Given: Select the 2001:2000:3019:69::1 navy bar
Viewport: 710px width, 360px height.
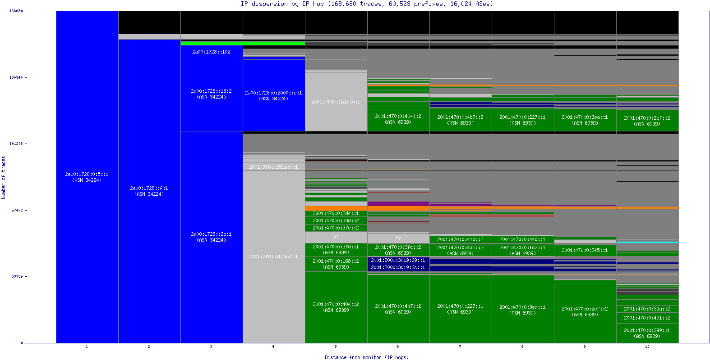Looking at the screenshot, I should click(398, 260).
